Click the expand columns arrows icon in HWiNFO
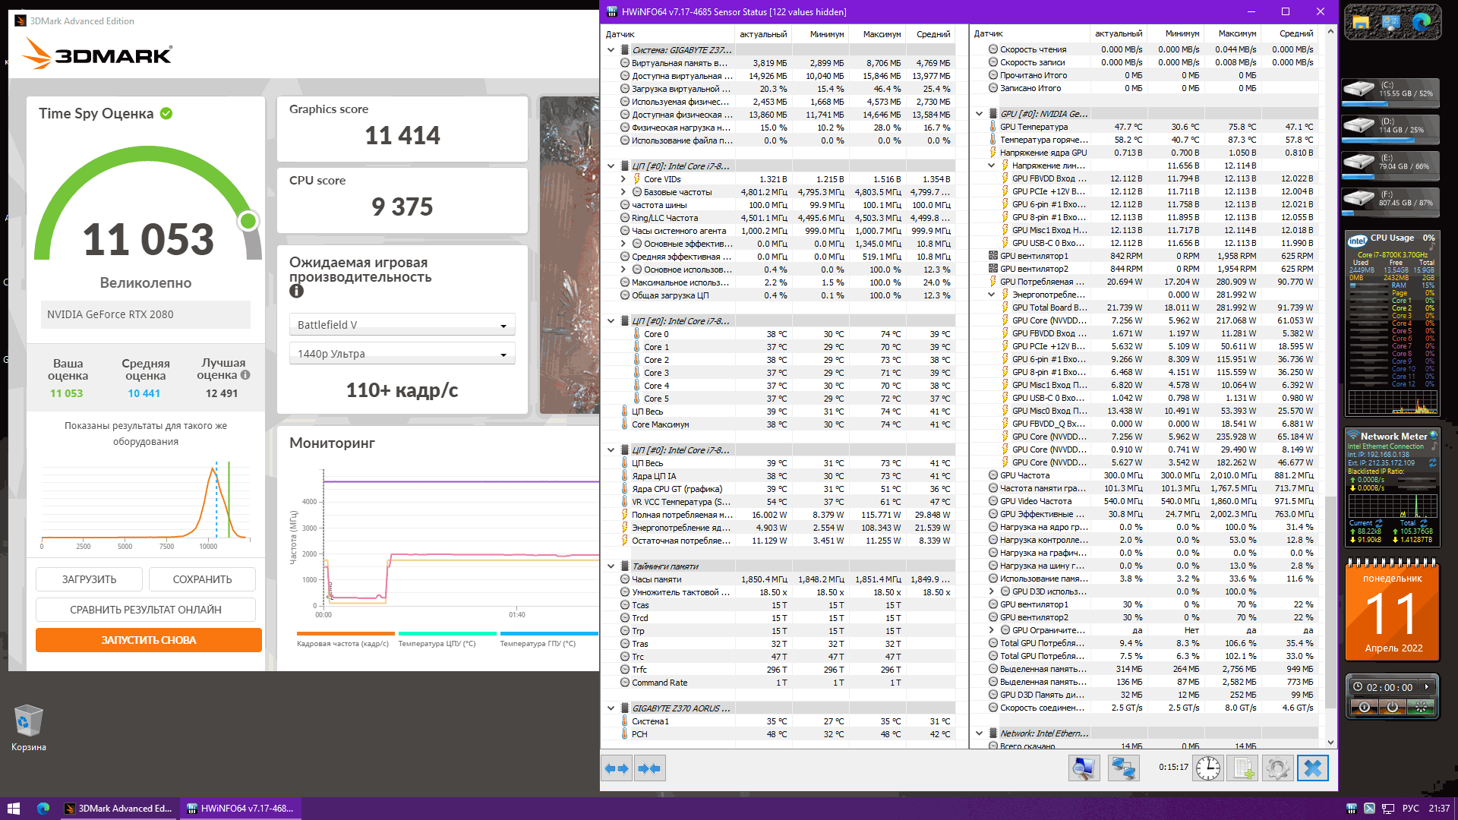Screen dimensions: 1458x820 [x=617, y=768]
